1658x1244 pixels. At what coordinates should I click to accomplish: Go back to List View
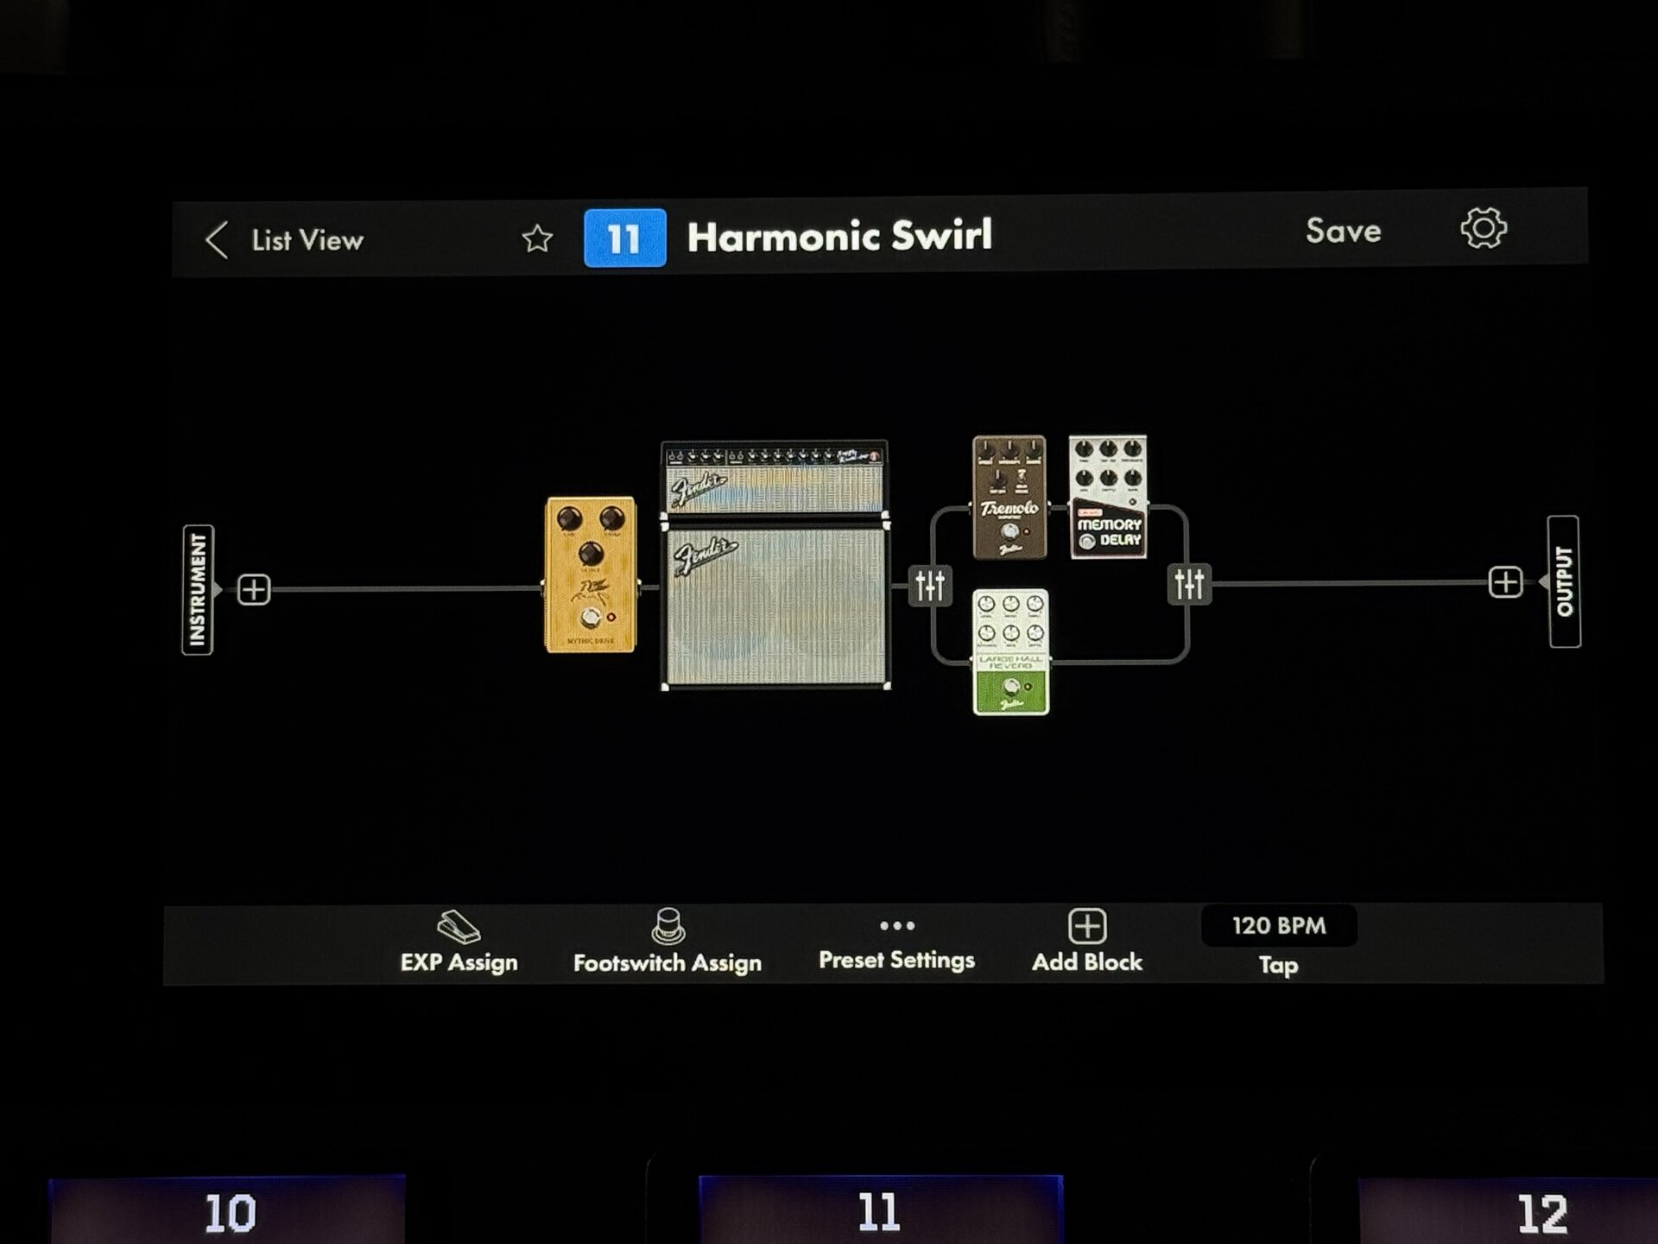[x=285, y=240]
